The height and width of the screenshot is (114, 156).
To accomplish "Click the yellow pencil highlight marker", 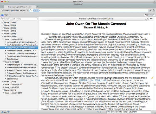I will pos(152,78).
